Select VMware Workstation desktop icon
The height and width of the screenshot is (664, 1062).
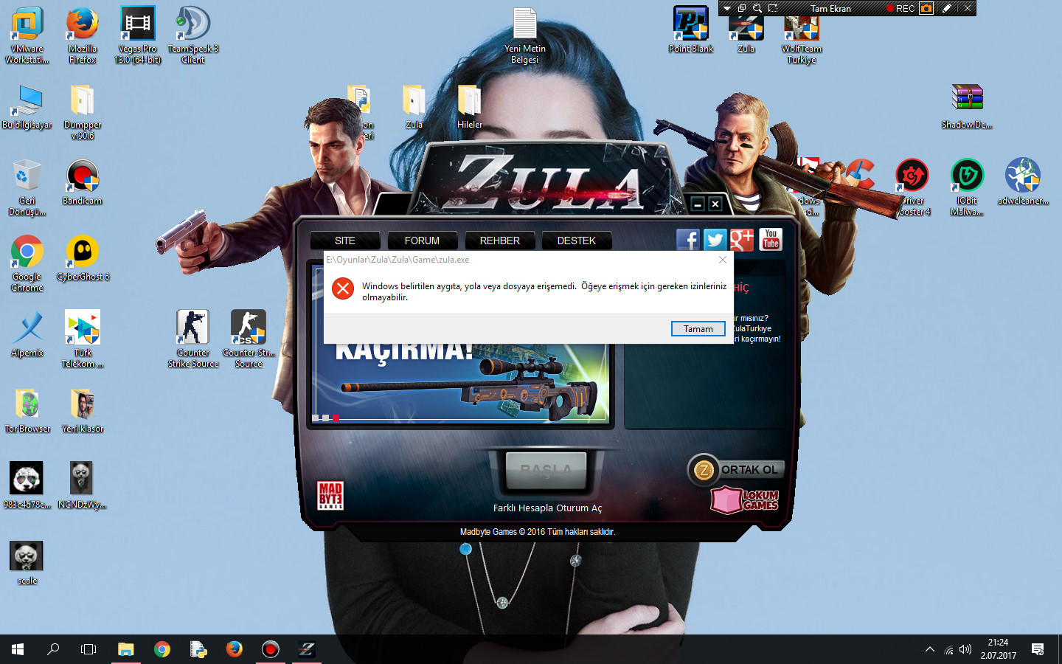click(27, 35)
